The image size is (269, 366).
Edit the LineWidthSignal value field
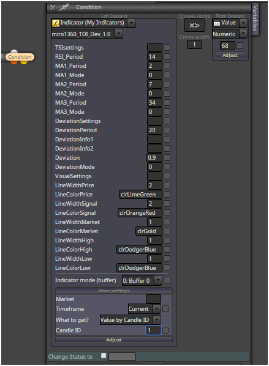(154, 204)
